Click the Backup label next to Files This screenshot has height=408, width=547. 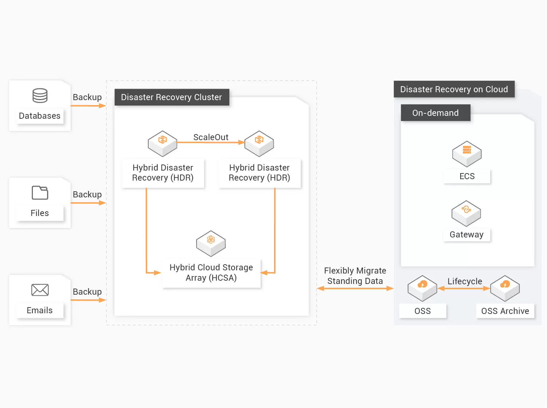87,195
